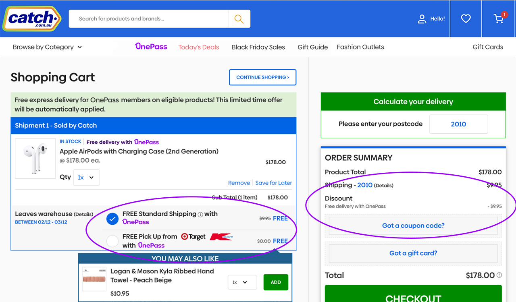The height and width of the screenshot is (302, 516).
Task: Add Logan & Mason towel to cart
Action: pos(276,282)
